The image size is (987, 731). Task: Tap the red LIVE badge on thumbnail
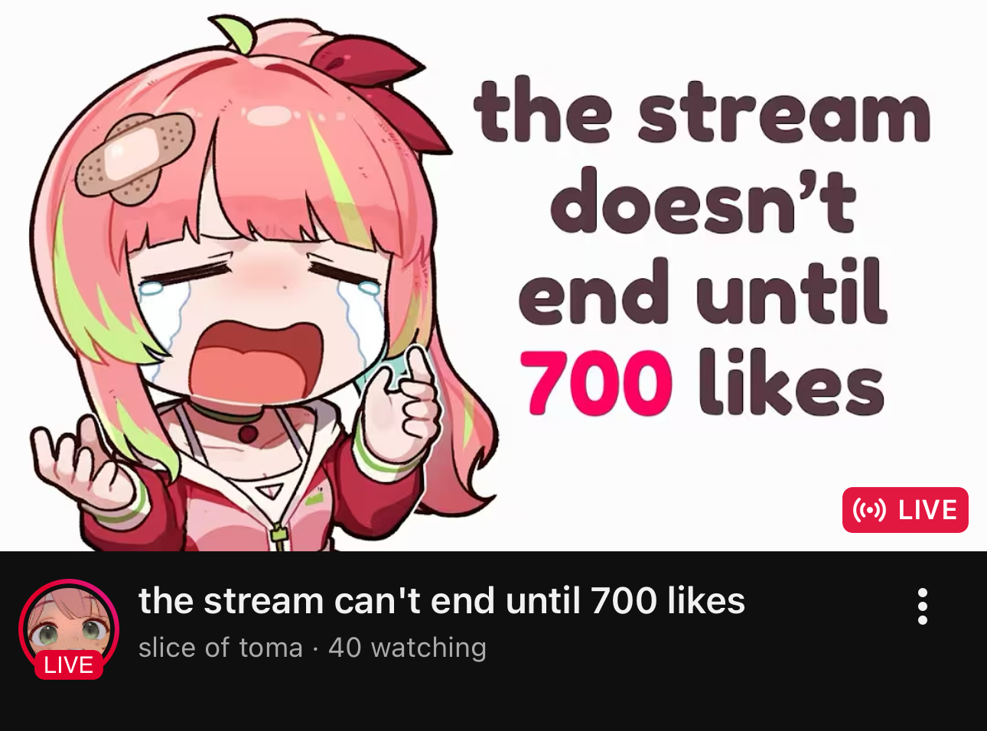[x=905, y=510]
